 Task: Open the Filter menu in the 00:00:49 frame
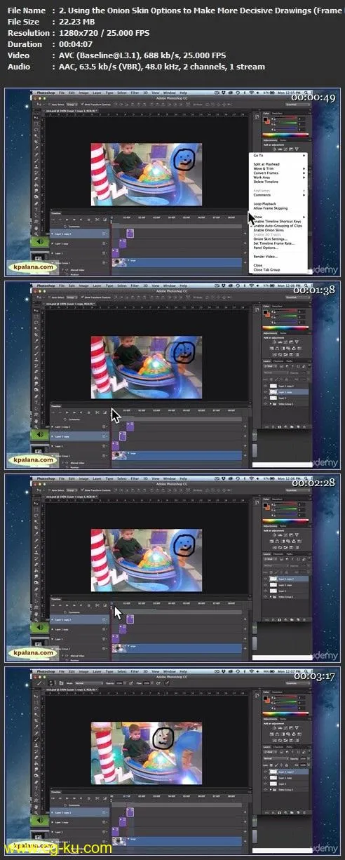(x=135, y=92)
